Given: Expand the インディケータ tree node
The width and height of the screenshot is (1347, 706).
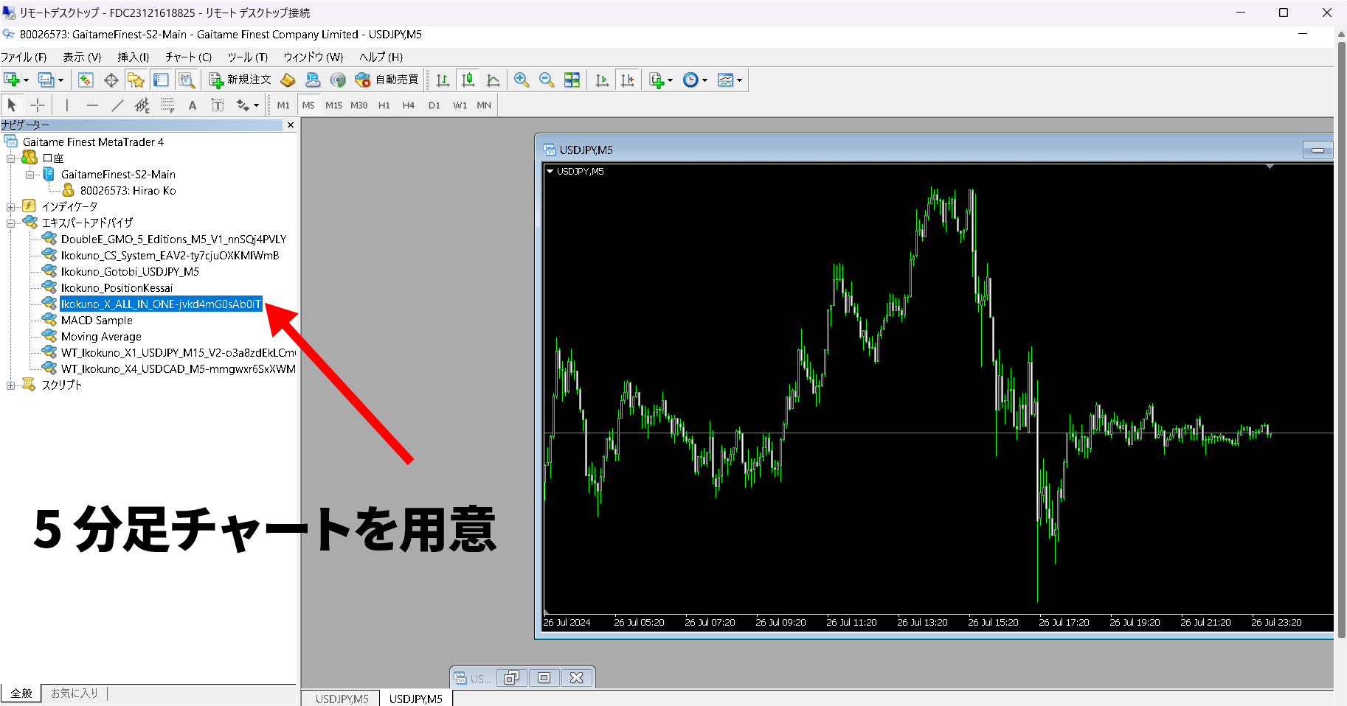Looking at the screenshot, I should coord(11,207).
